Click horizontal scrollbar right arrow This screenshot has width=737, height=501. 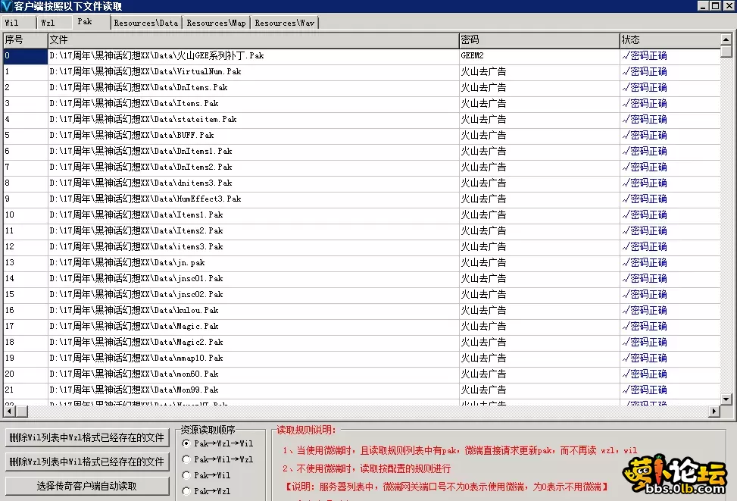click(714, 411)
